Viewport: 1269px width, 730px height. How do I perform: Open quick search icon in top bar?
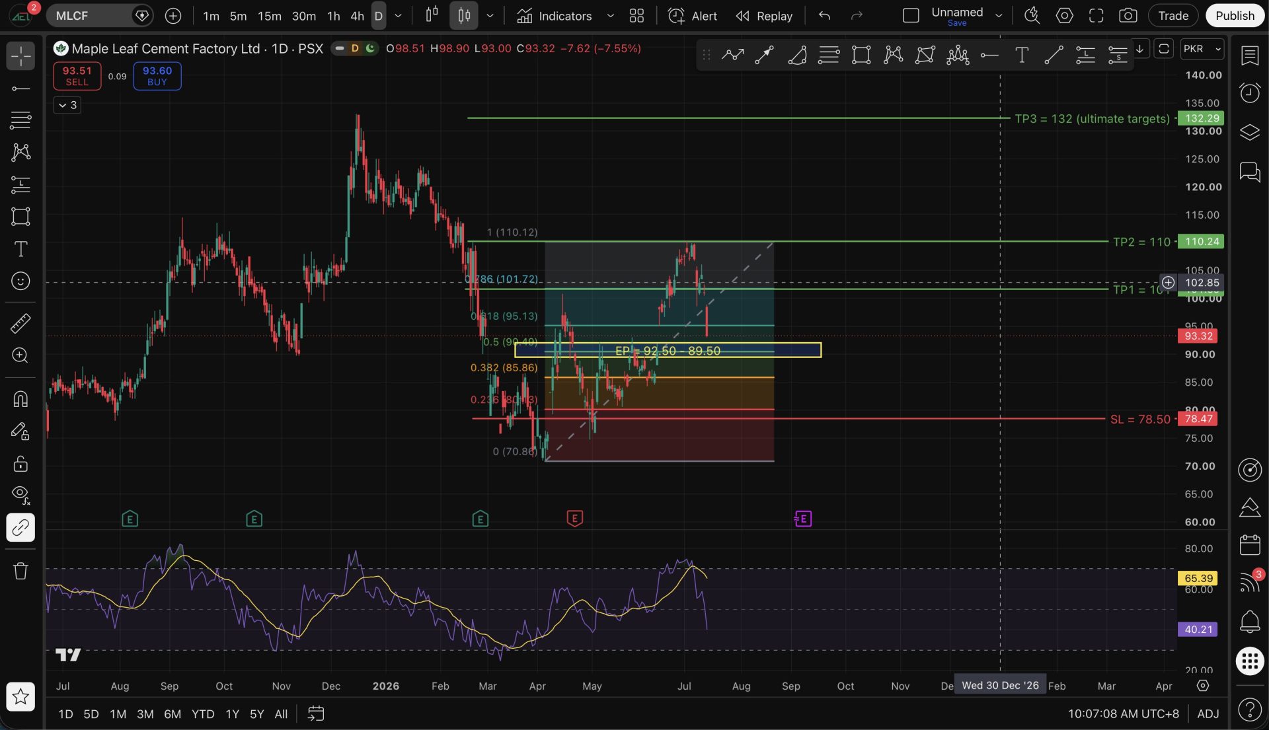pyautogui.click(x=1032, y=16)
